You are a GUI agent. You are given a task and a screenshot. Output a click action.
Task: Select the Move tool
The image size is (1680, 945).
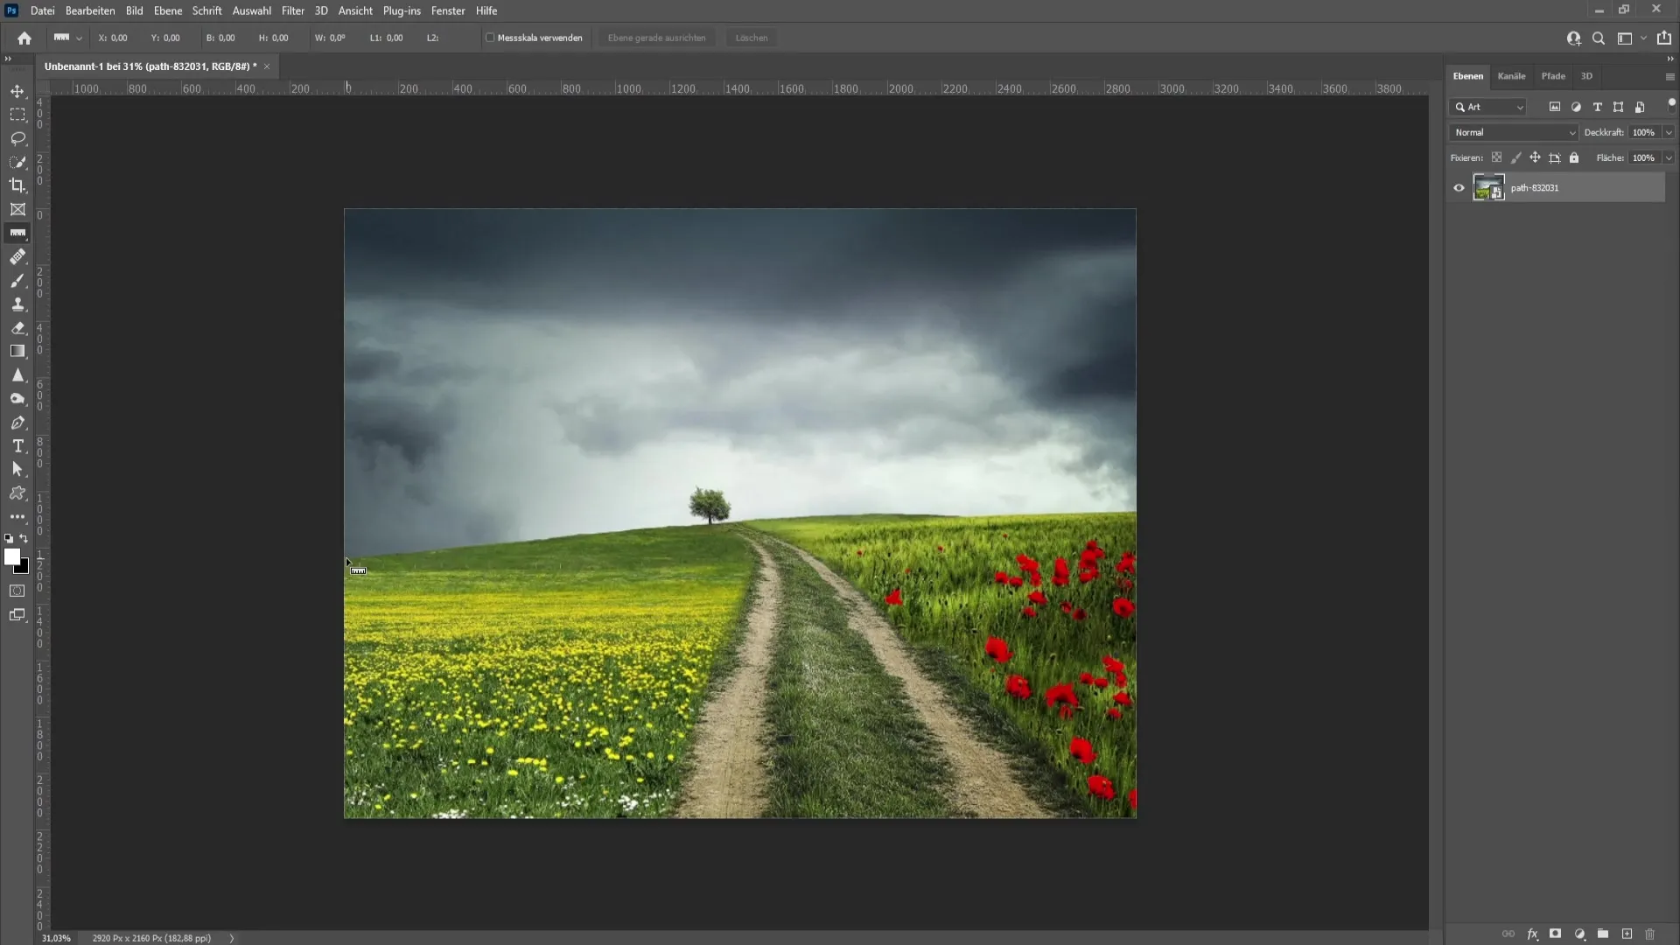17,90
